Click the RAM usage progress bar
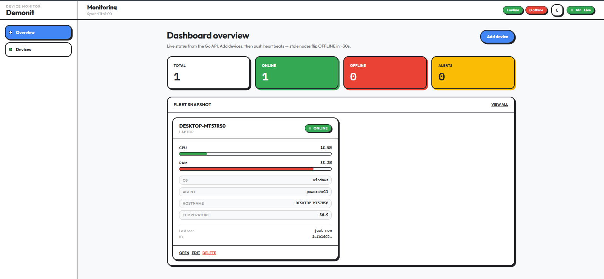This screenshot has width=604, height=279. coord(255,169)
